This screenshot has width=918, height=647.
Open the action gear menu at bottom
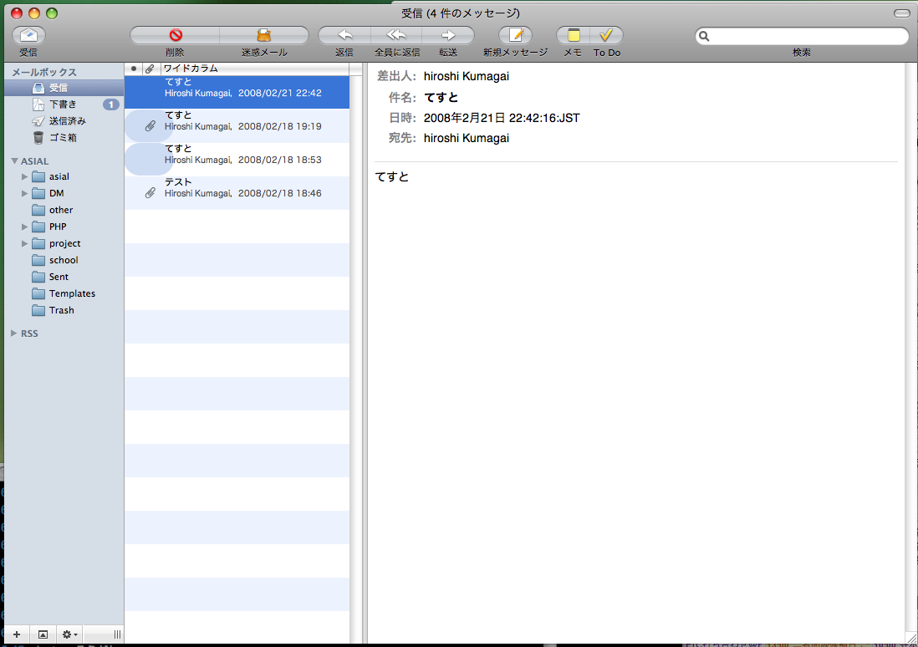coord(69,635)
